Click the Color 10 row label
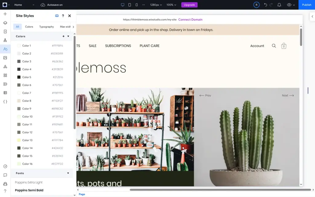The width and height of the screenshot is (315, 197). (27, 117)
